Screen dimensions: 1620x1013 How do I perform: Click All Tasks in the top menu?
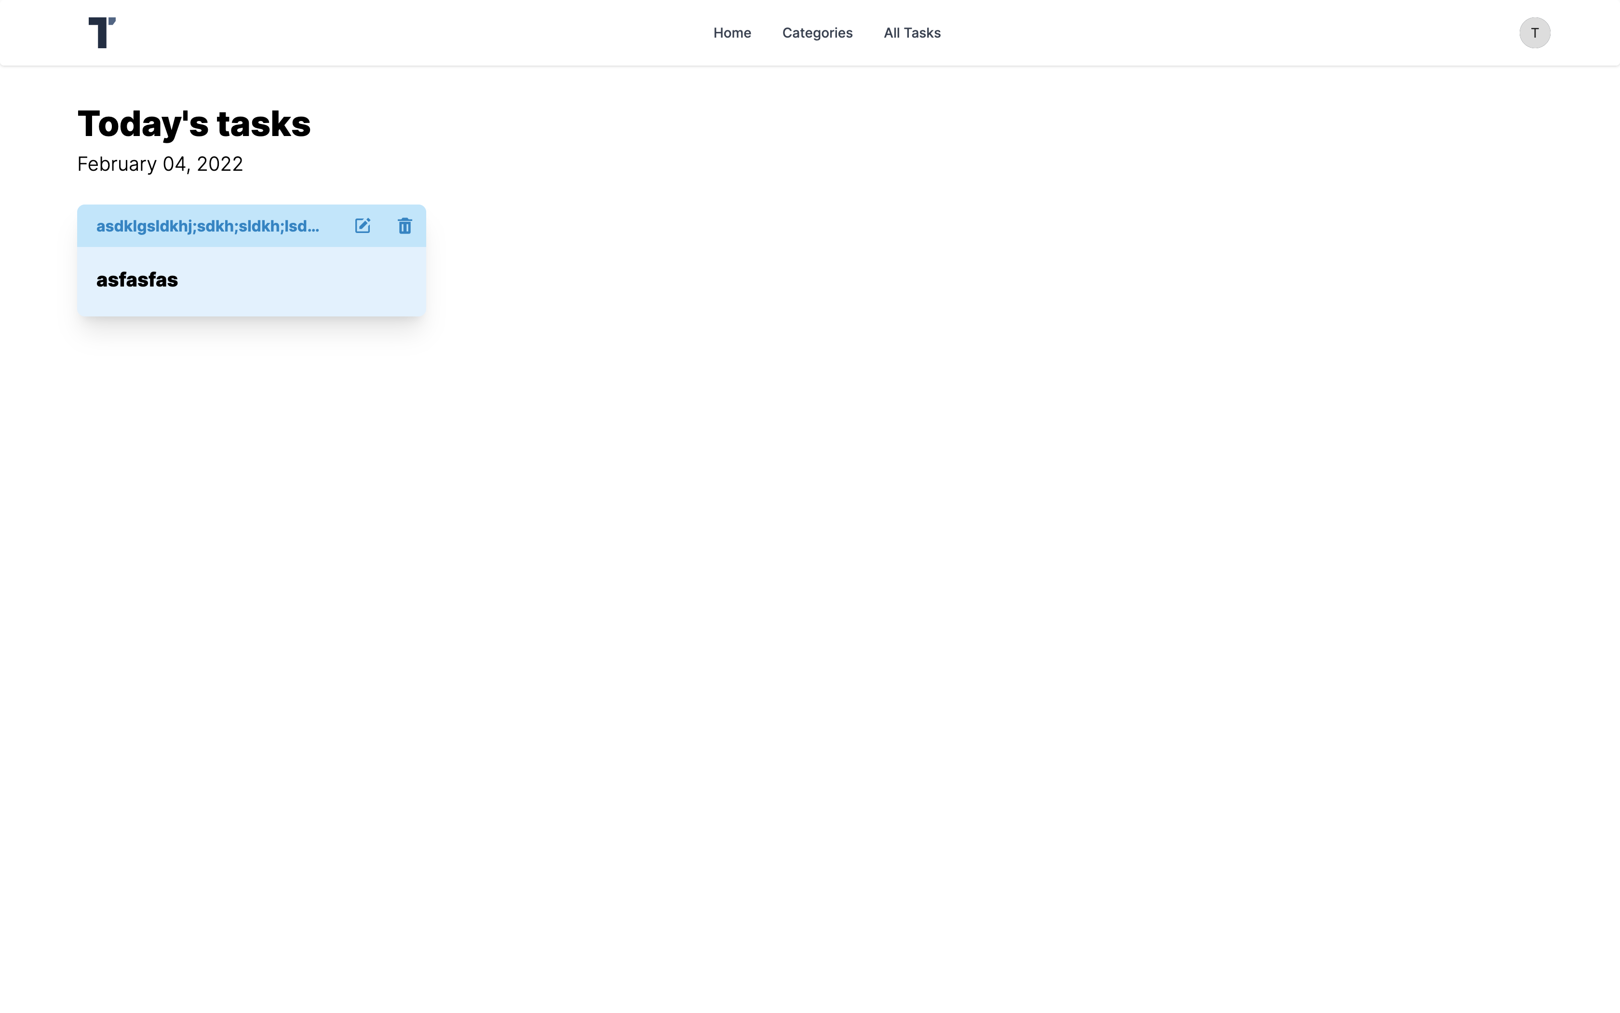coord(912,32)
